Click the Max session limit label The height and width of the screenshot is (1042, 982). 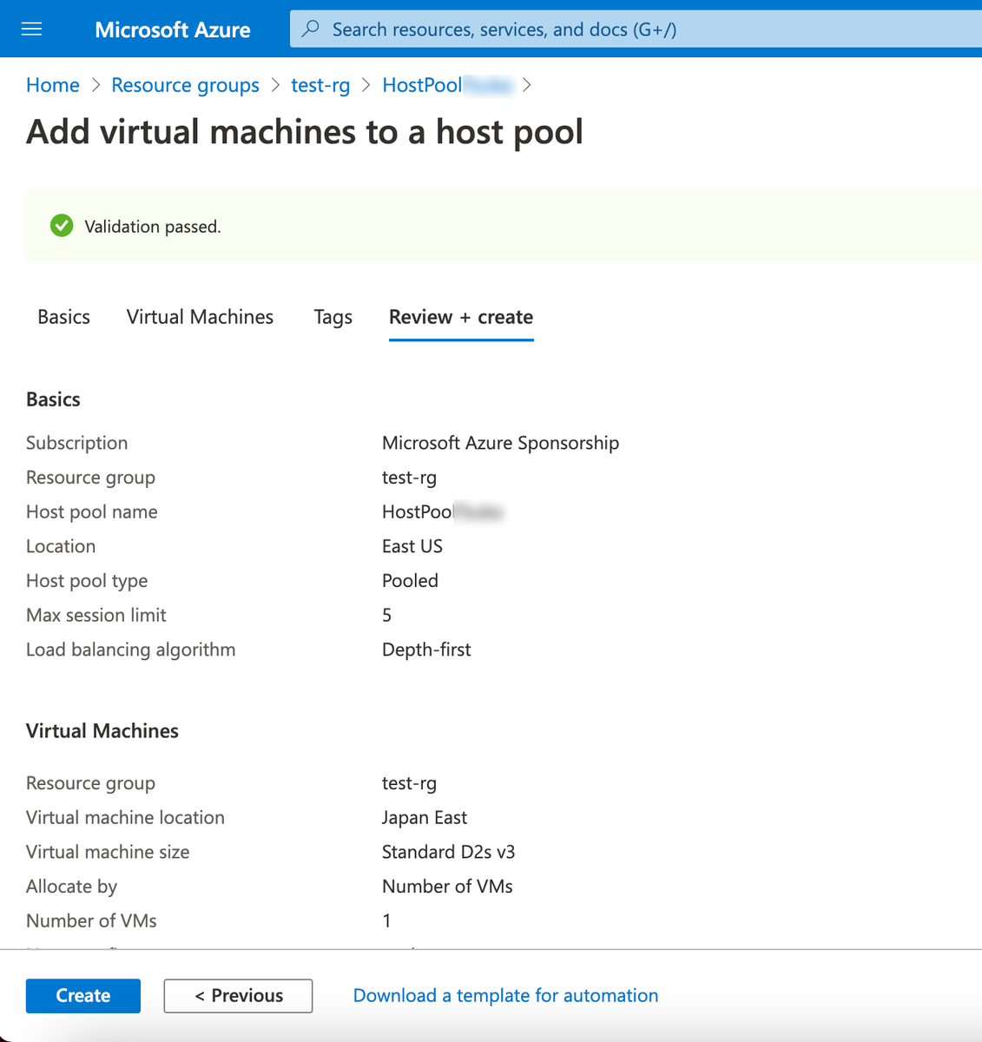pos(96,615)
